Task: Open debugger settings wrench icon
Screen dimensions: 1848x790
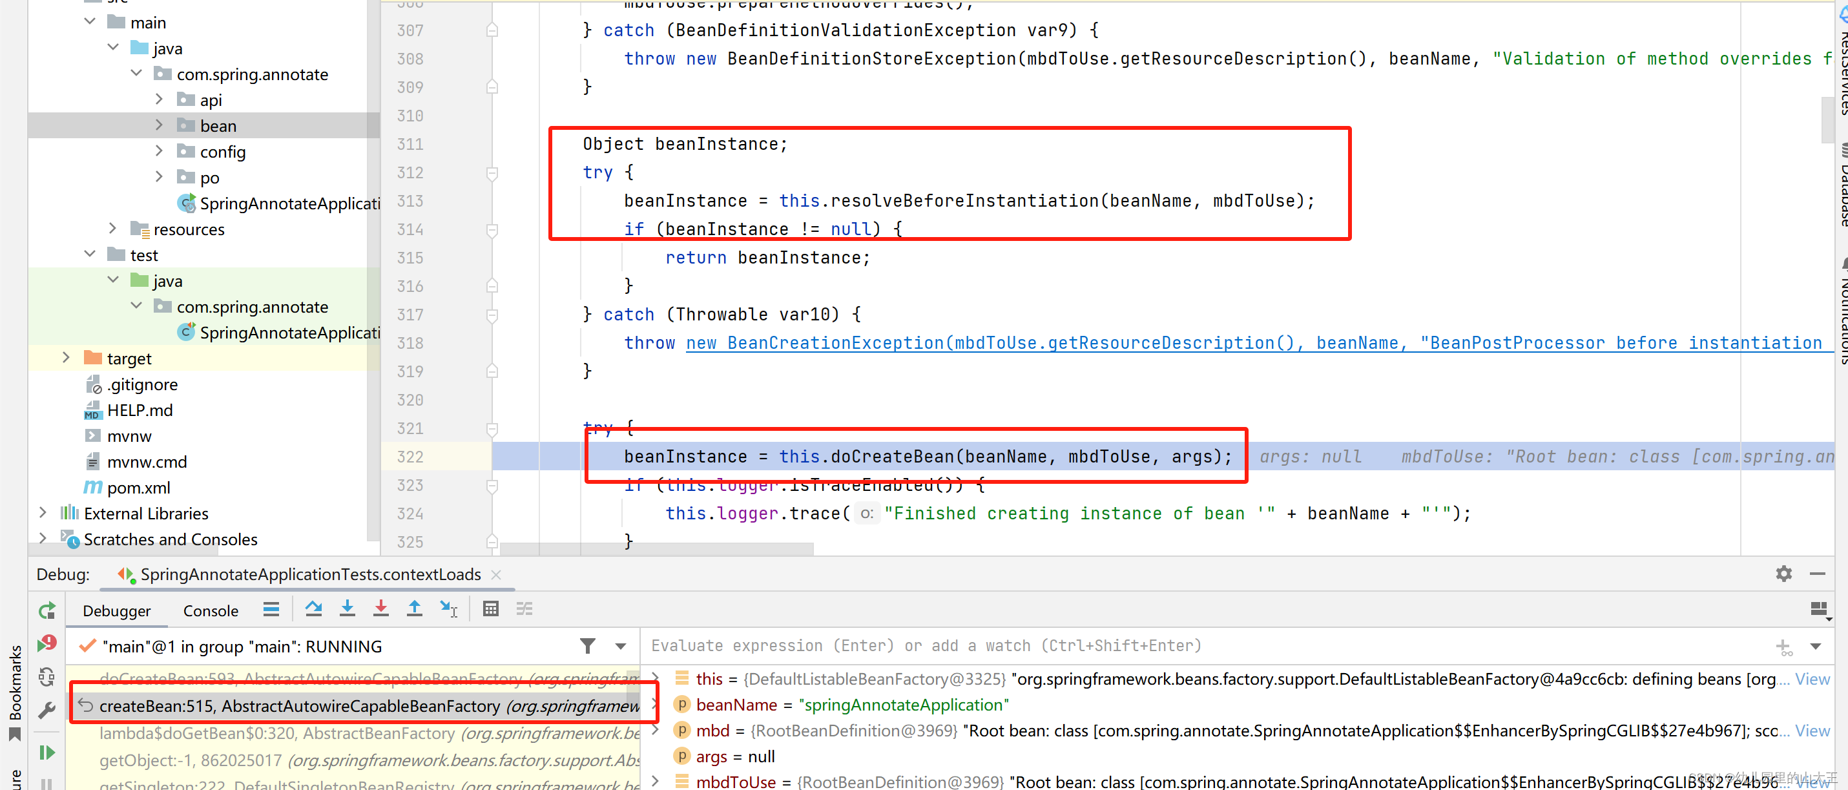Action: tap(47, 711)
